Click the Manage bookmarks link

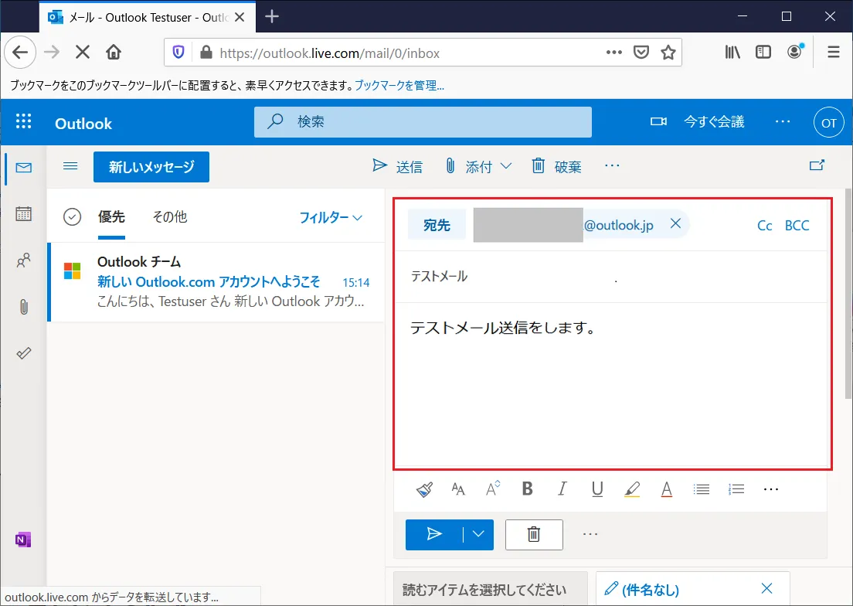point(399,85)
